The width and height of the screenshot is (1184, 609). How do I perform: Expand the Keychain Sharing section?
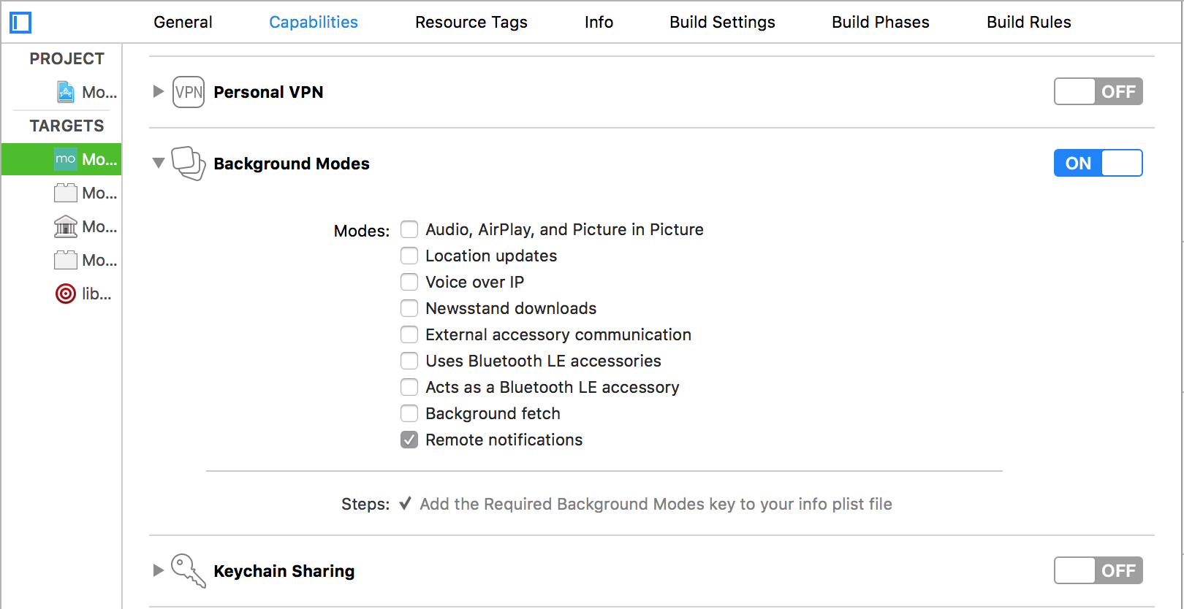tap(158, 570)
